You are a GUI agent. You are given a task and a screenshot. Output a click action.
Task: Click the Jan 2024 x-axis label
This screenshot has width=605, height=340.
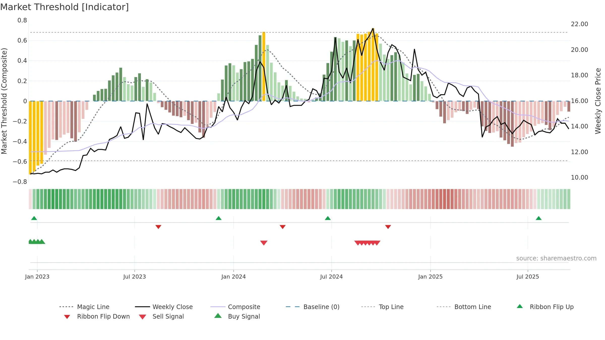(234, 277)
